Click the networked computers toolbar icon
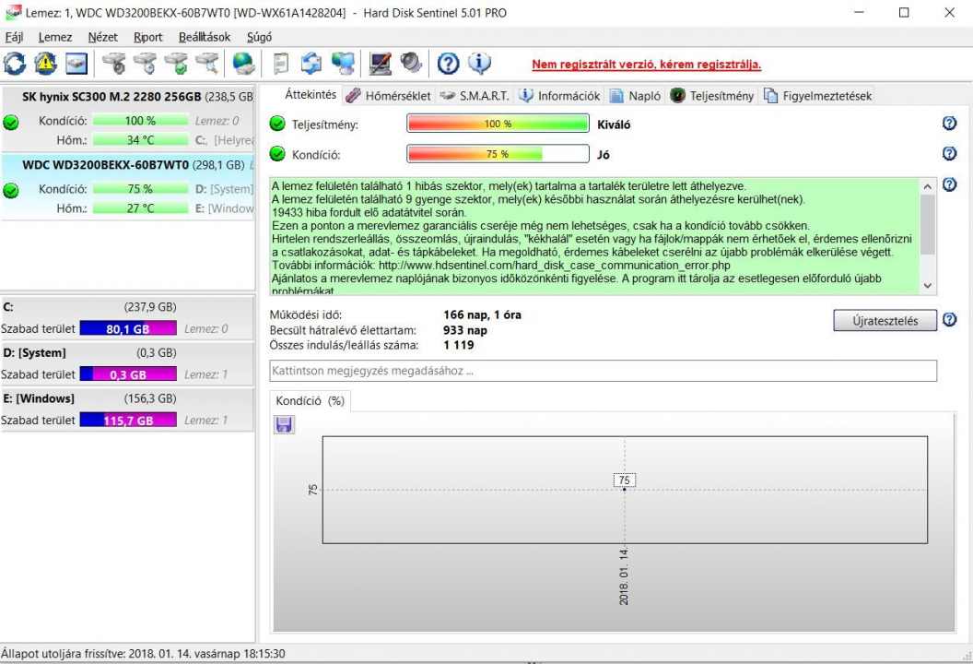This screenshot has width=973, height=664. click(x=343, y=63)
